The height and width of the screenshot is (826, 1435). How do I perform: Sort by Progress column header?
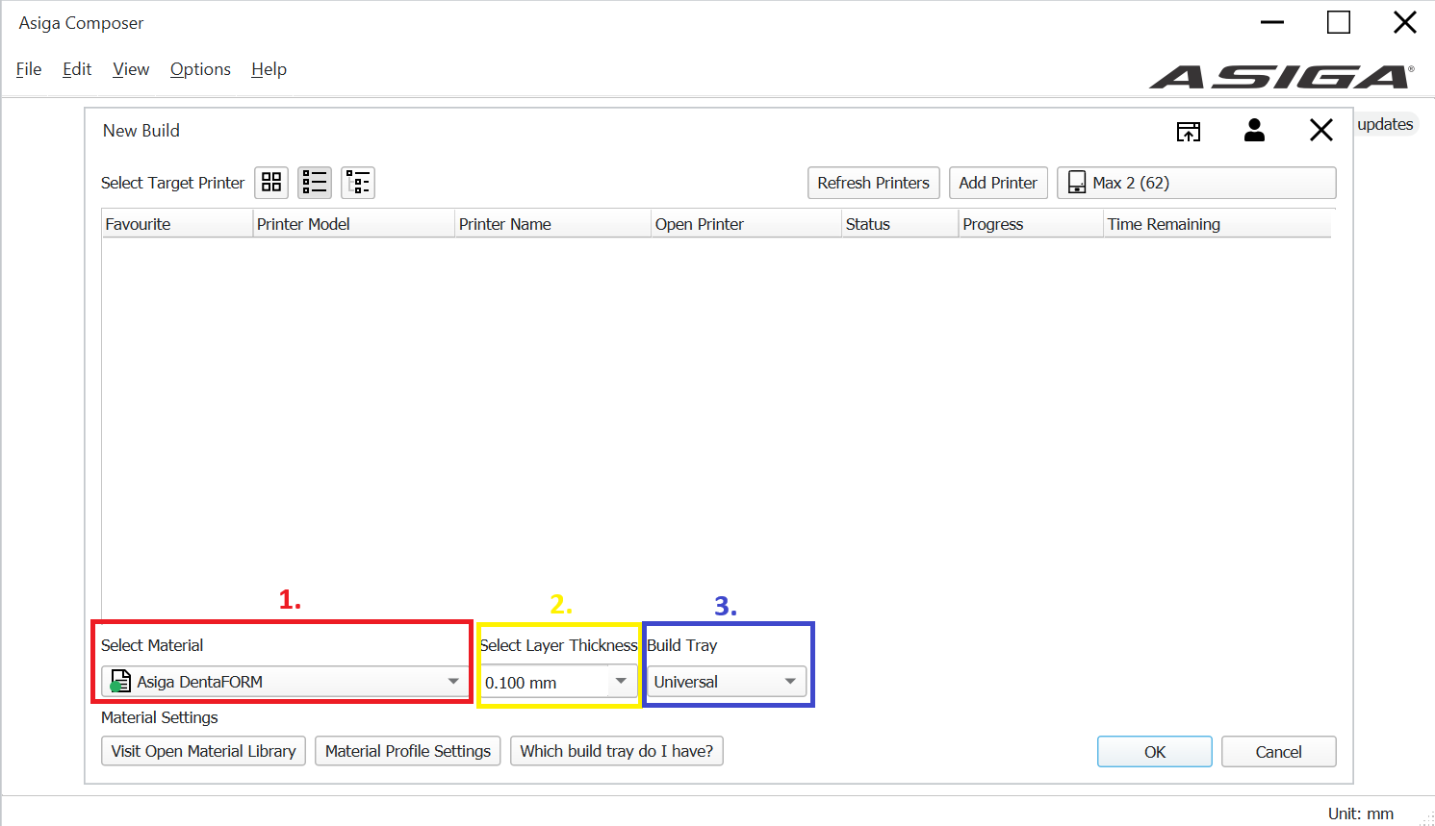click(1031, 224)
